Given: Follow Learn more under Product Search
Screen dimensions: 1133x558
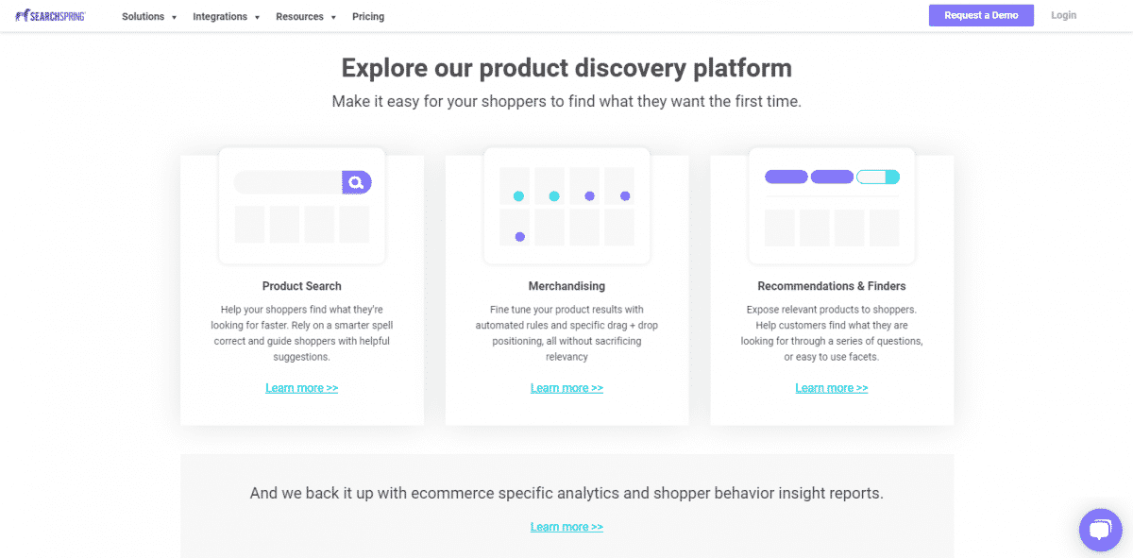Looking at the screenshot, I should [x=302, y=388].
